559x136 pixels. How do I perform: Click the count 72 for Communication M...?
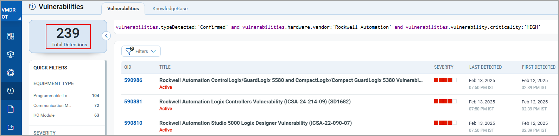click(97, 106)
